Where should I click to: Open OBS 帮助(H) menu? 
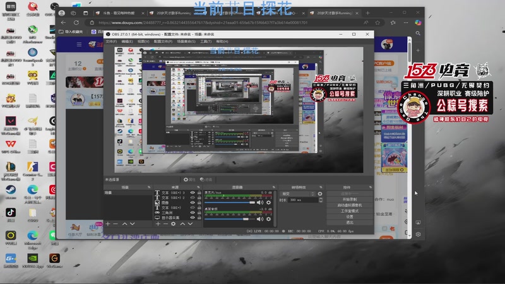click(x=222, y=42)
